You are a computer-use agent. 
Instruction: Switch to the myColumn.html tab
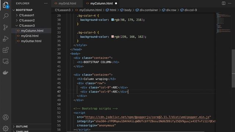101,3
